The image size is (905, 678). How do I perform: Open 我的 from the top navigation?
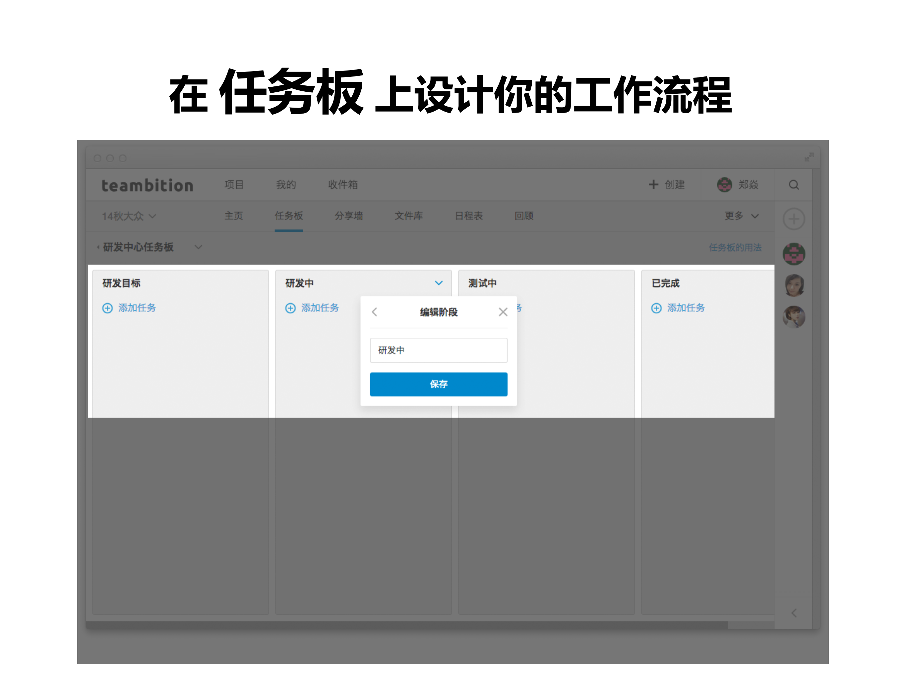click(x=285, y=185)
